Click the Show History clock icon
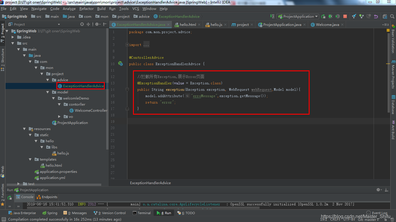This screenshot has height=222, width=396. pyautogui.click(x=369, y=17)
